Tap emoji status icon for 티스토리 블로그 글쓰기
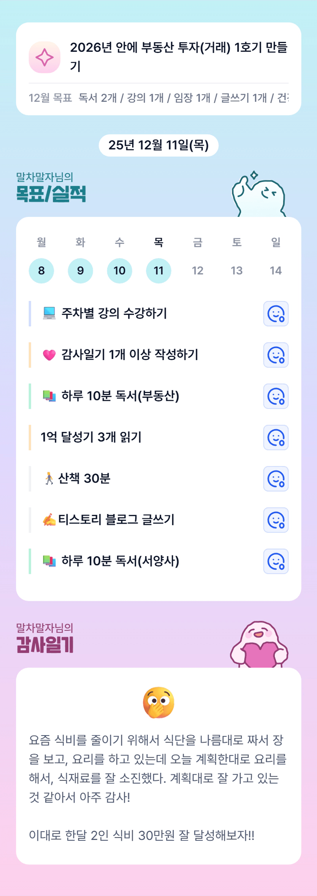This screenshot has width=317, height=896. [x=276, y=520]
